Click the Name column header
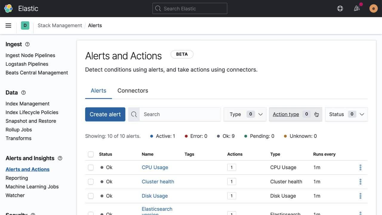The height and width of the screenshot is (215, 382). point(148,154)
